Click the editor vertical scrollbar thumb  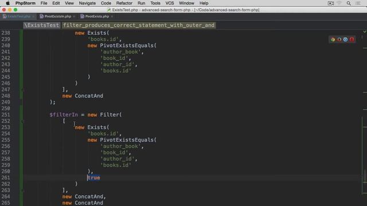point(365,176)
